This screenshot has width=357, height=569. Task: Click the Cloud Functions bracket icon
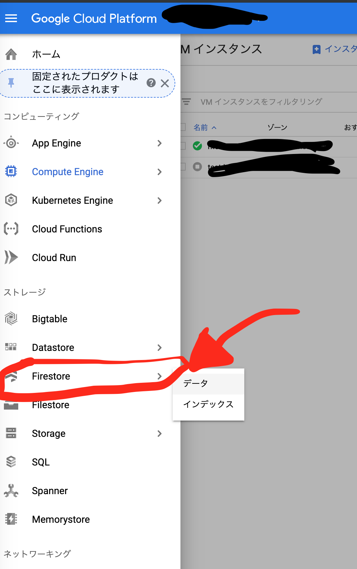pyautogui.click(x=11, y=229)
